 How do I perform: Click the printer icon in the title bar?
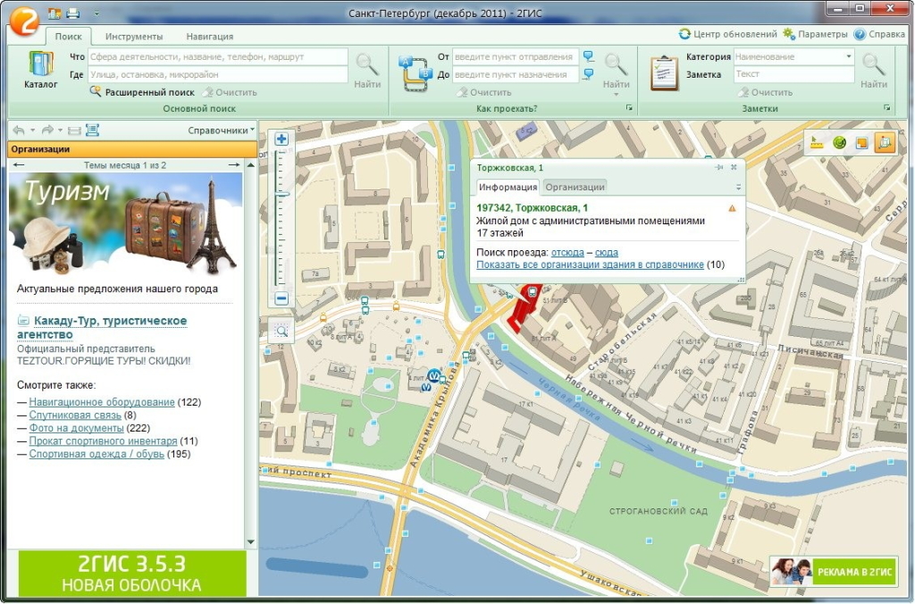(x=73, y=13)
